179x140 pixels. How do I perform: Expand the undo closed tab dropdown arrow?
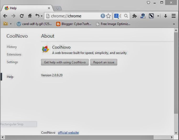pyautogui.click(x=42, y=16)
